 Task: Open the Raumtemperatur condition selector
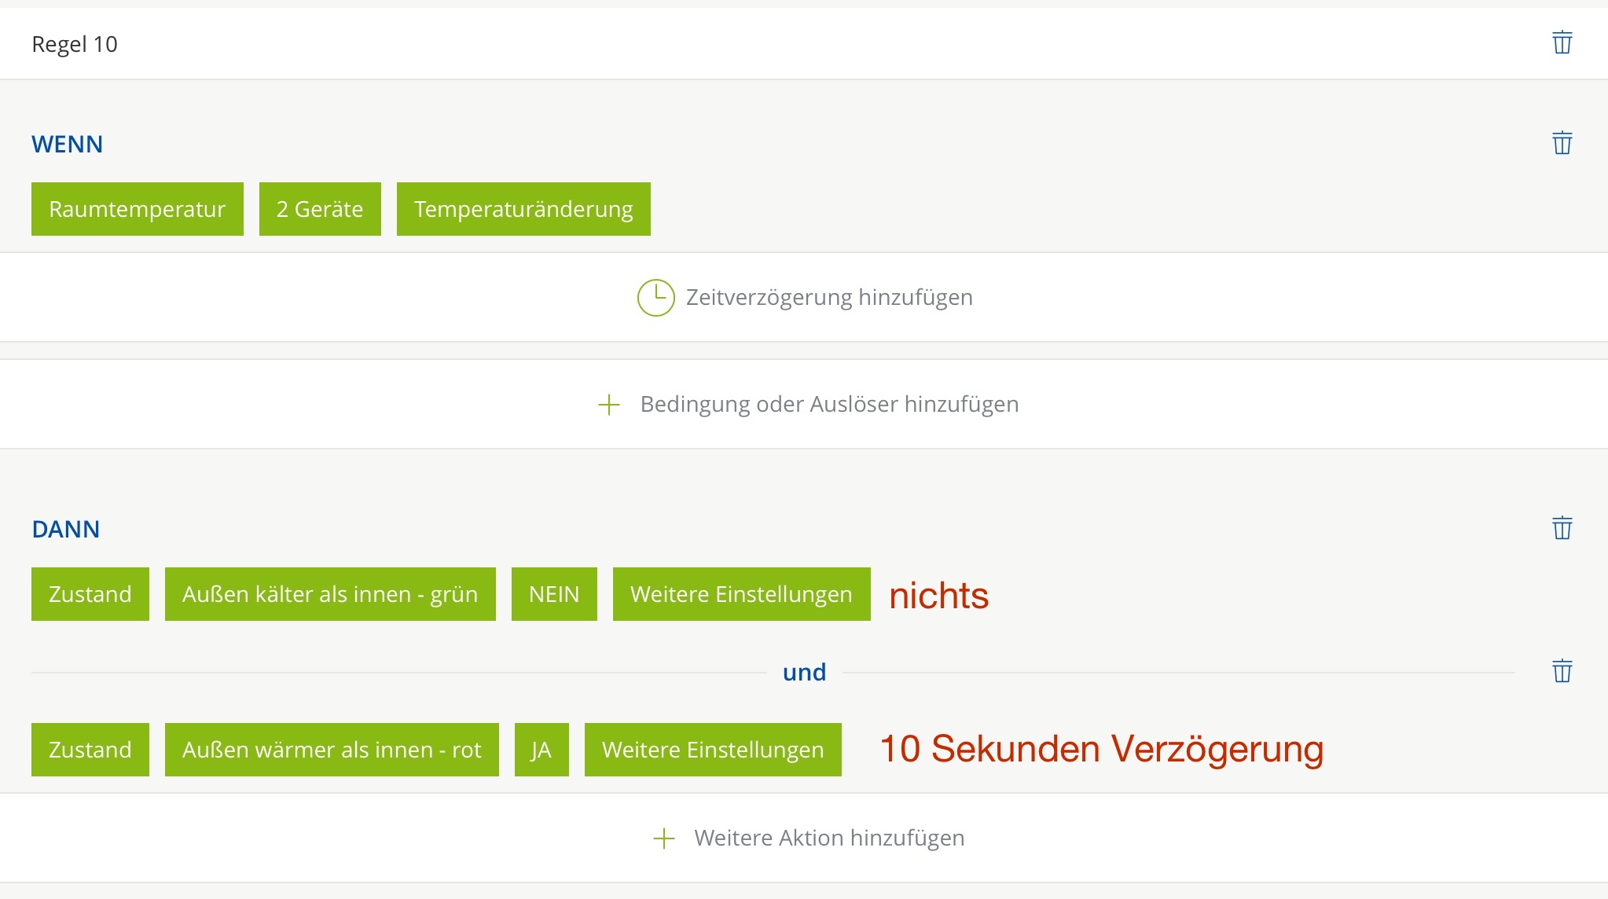[x=138, y=209]
